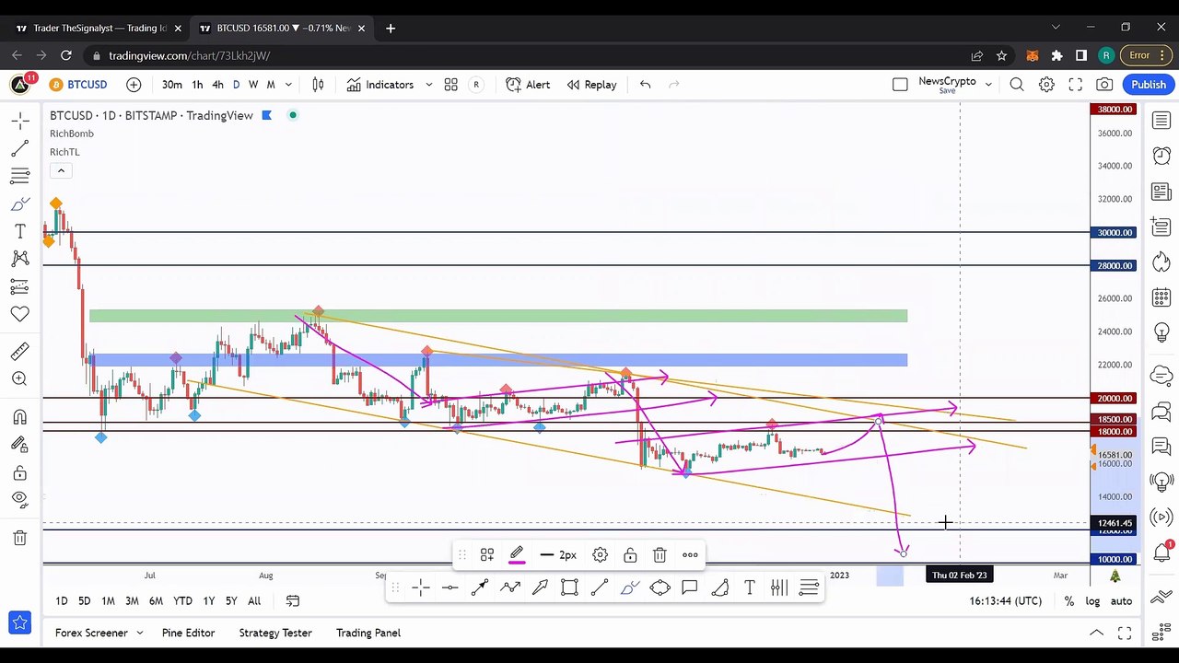Toggle lock on selected drawing in floating toolbar

pyautogui.click(x=630, y=554)
